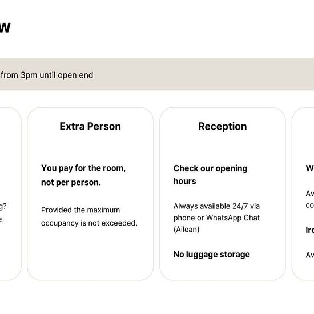Click 'Provided the maximum occupancy is not exceeded' text
This screenshot has width=314, height=314.
89,216
